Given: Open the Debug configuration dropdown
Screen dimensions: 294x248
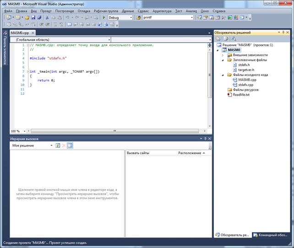Looking at the screenshot, I should (131, 17).
